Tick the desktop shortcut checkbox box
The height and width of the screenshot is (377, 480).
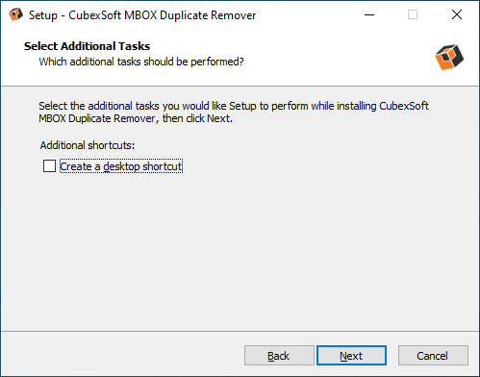[49, 166]
